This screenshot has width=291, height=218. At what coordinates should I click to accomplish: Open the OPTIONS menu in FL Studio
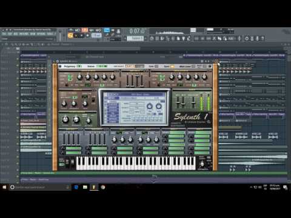pos(41,34)
